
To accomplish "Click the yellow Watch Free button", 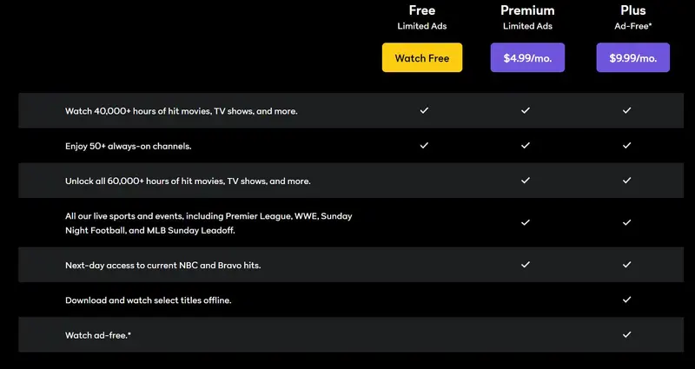I will [x=421, y=58].
